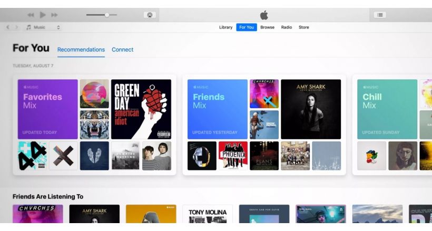Click the Tuesday, August 7 date label
This screenshot has height=231, width=432.
coord(33,66)
